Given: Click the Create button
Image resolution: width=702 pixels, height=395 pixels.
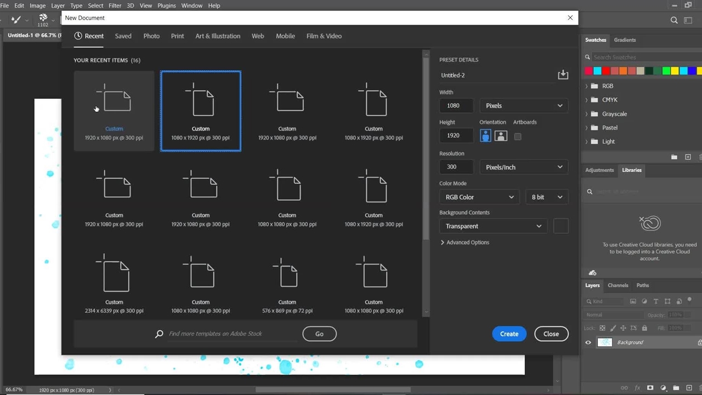Looking at the screenshot, I should pyautogui.click(x=509, y=334).
